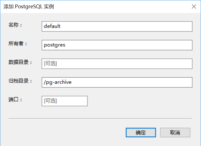Viewport: 201px width, 146px height.
Task: Confirm the dialog with 确定
Action: click(x=141, y=132)
